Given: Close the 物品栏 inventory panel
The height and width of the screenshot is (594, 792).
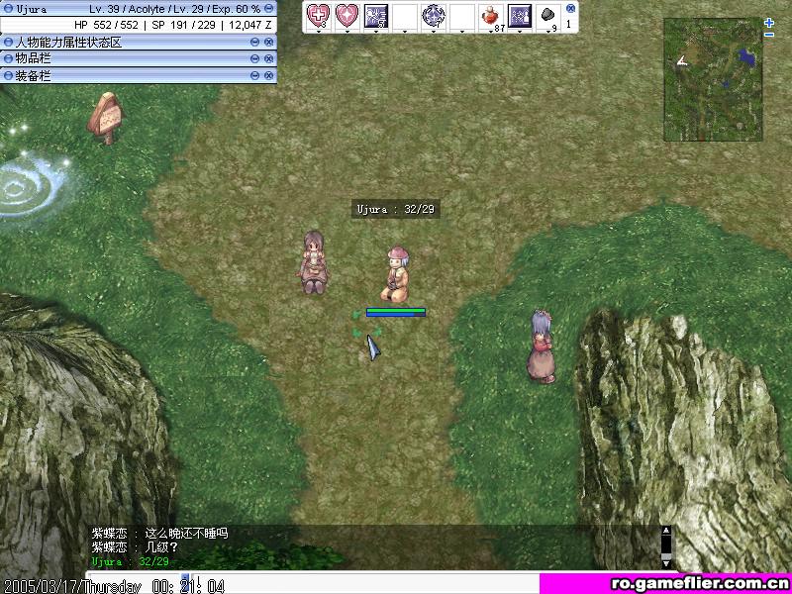Looking at the screenshot, I should coord(268,59).
